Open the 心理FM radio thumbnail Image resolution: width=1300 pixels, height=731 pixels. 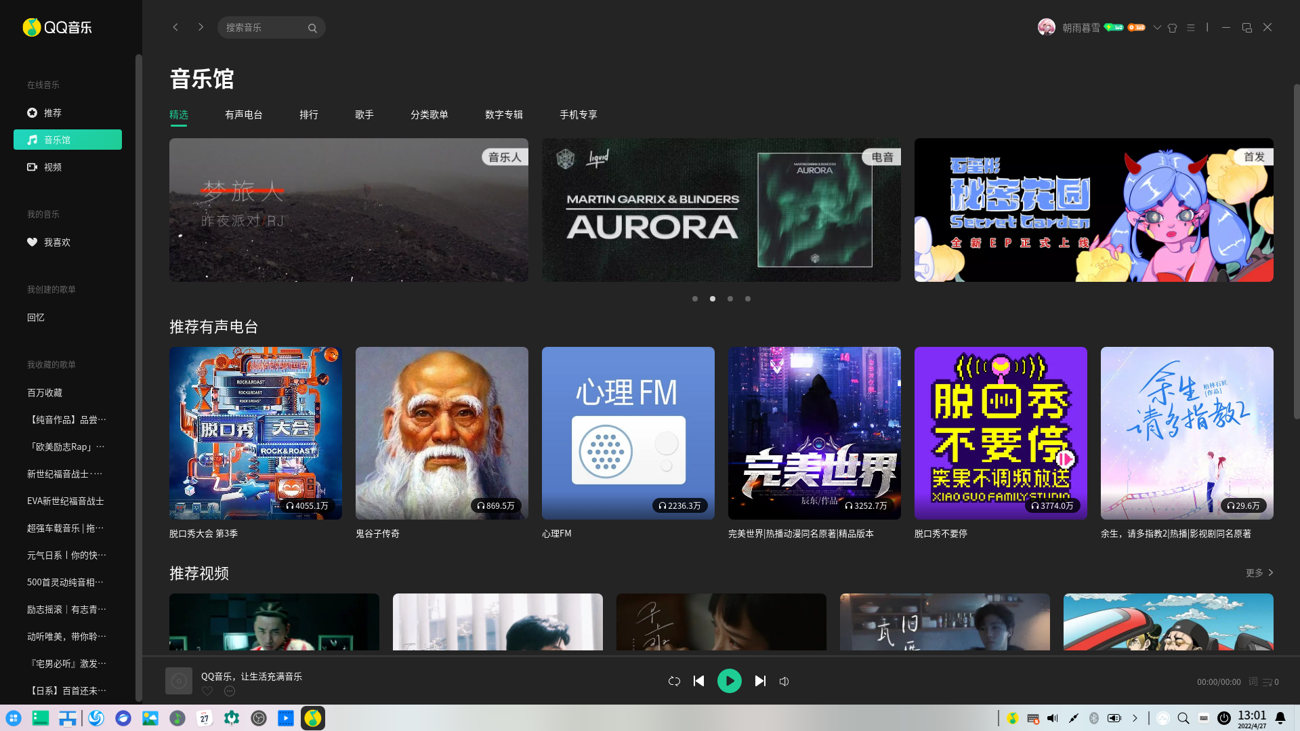click(x=628, y=433)
